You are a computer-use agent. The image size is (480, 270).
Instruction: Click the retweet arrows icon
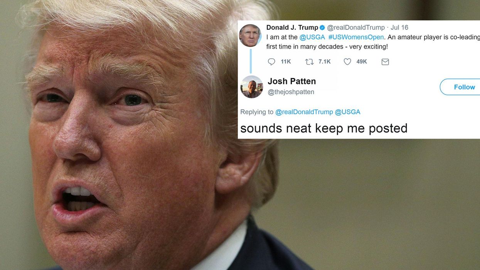point(309,62)
